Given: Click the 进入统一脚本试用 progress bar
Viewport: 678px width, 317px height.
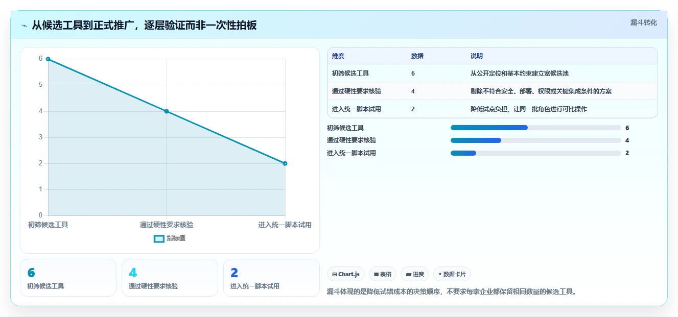Looking at the screenshot, I should click(x=536, y=153).
